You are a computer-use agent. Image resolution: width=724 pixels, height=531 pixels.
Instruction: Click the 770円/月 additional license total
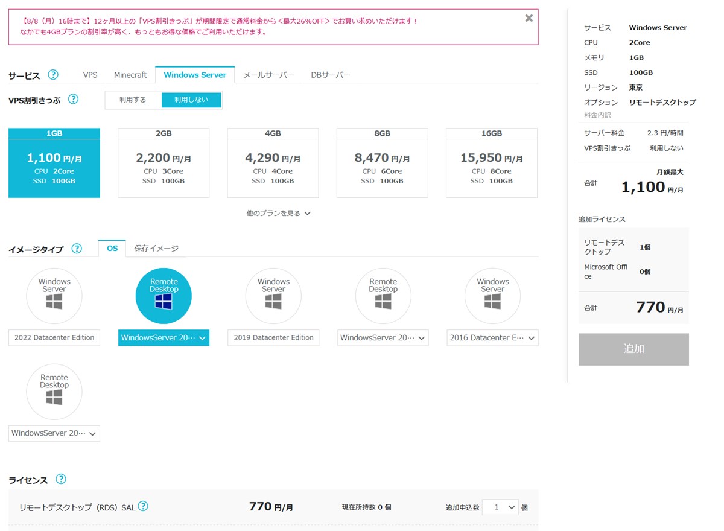pos(659,307)
